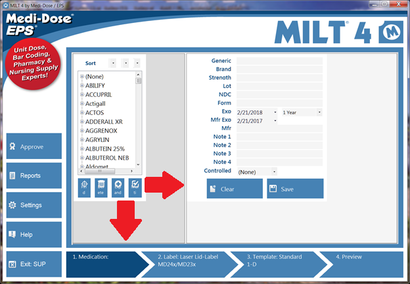Click into the Strength field
The width and height of the screenshot is (410, 284).
[x=279, y=78]
